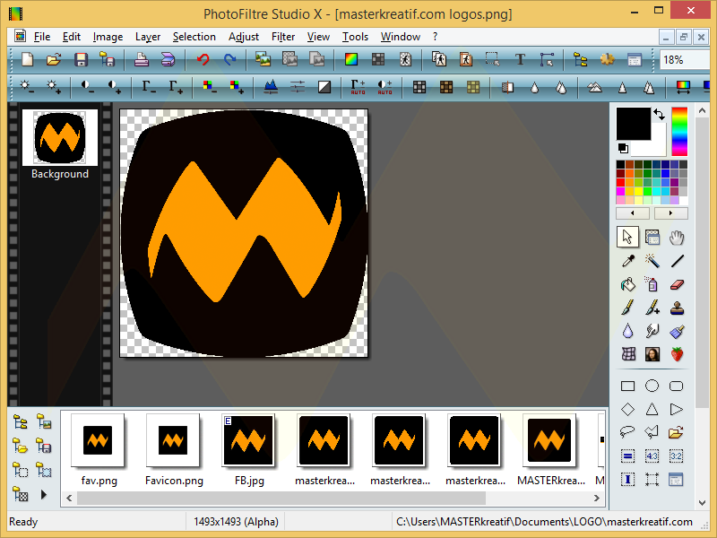This screenshot has height=538, width=717.
Task: Click the explorer scrollbar right arrow
Action: pos(597,498)
